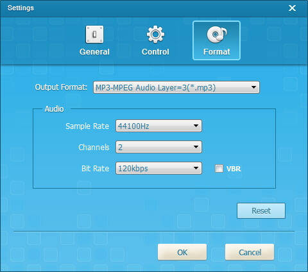Viewport: 308px width, 272px height.
Task: Click the Reset button
Action: pos(261,211)
